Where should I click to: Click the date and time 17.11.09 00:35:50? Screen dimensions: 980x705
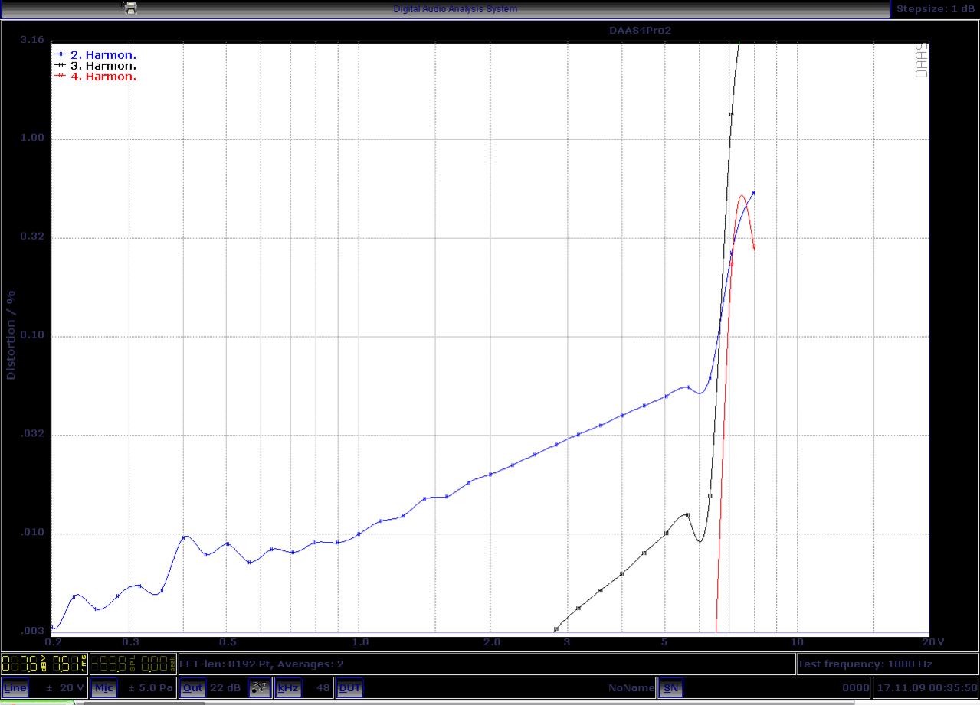pyautogui.click(x=927, y=687)
